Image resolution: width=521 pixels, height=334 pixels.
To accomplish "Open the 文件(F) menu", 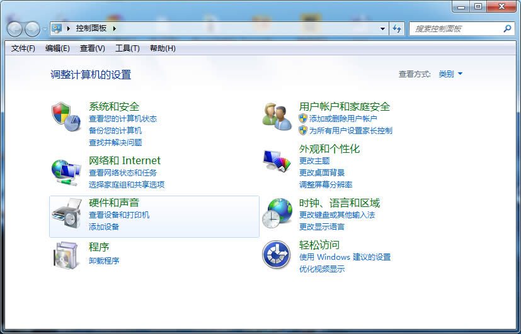I will click(23, 48).
